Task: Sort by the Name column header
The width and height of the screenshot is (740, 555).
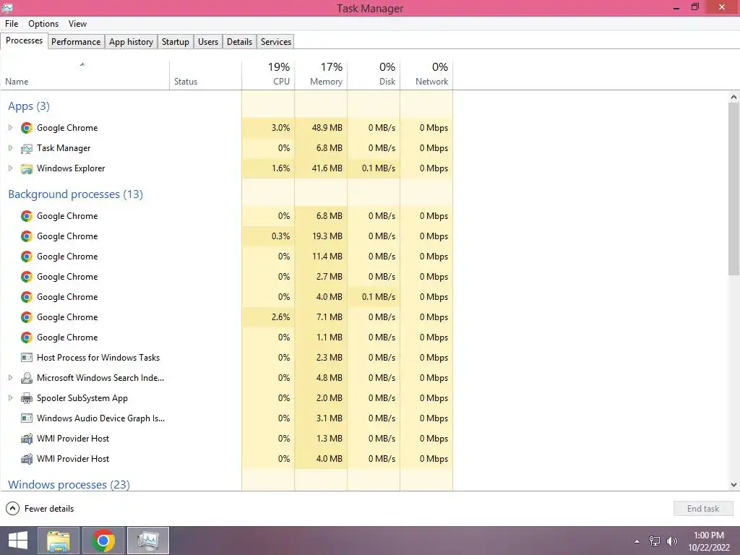Action: pos(85,75)
